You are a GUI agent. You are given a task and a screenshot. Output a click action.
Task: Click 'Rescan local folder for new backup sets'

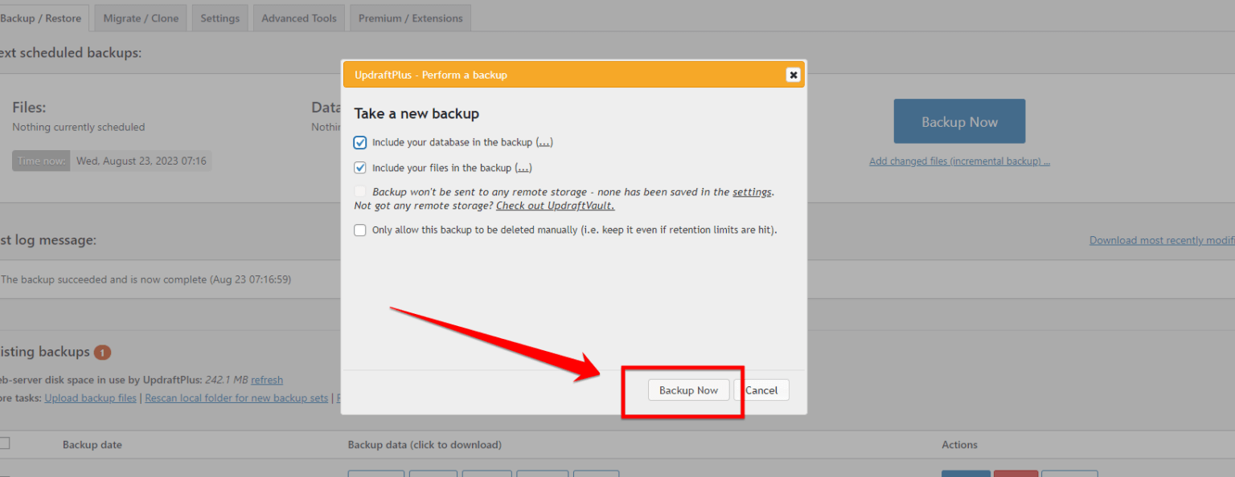click(x=236, y=397)
